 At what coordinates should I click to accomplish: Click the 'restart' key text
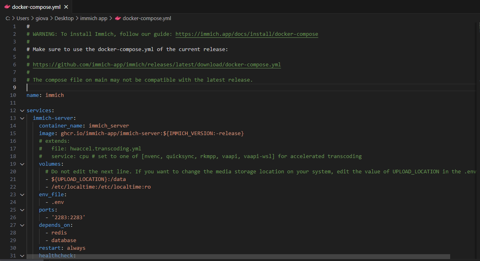(50, 248)
